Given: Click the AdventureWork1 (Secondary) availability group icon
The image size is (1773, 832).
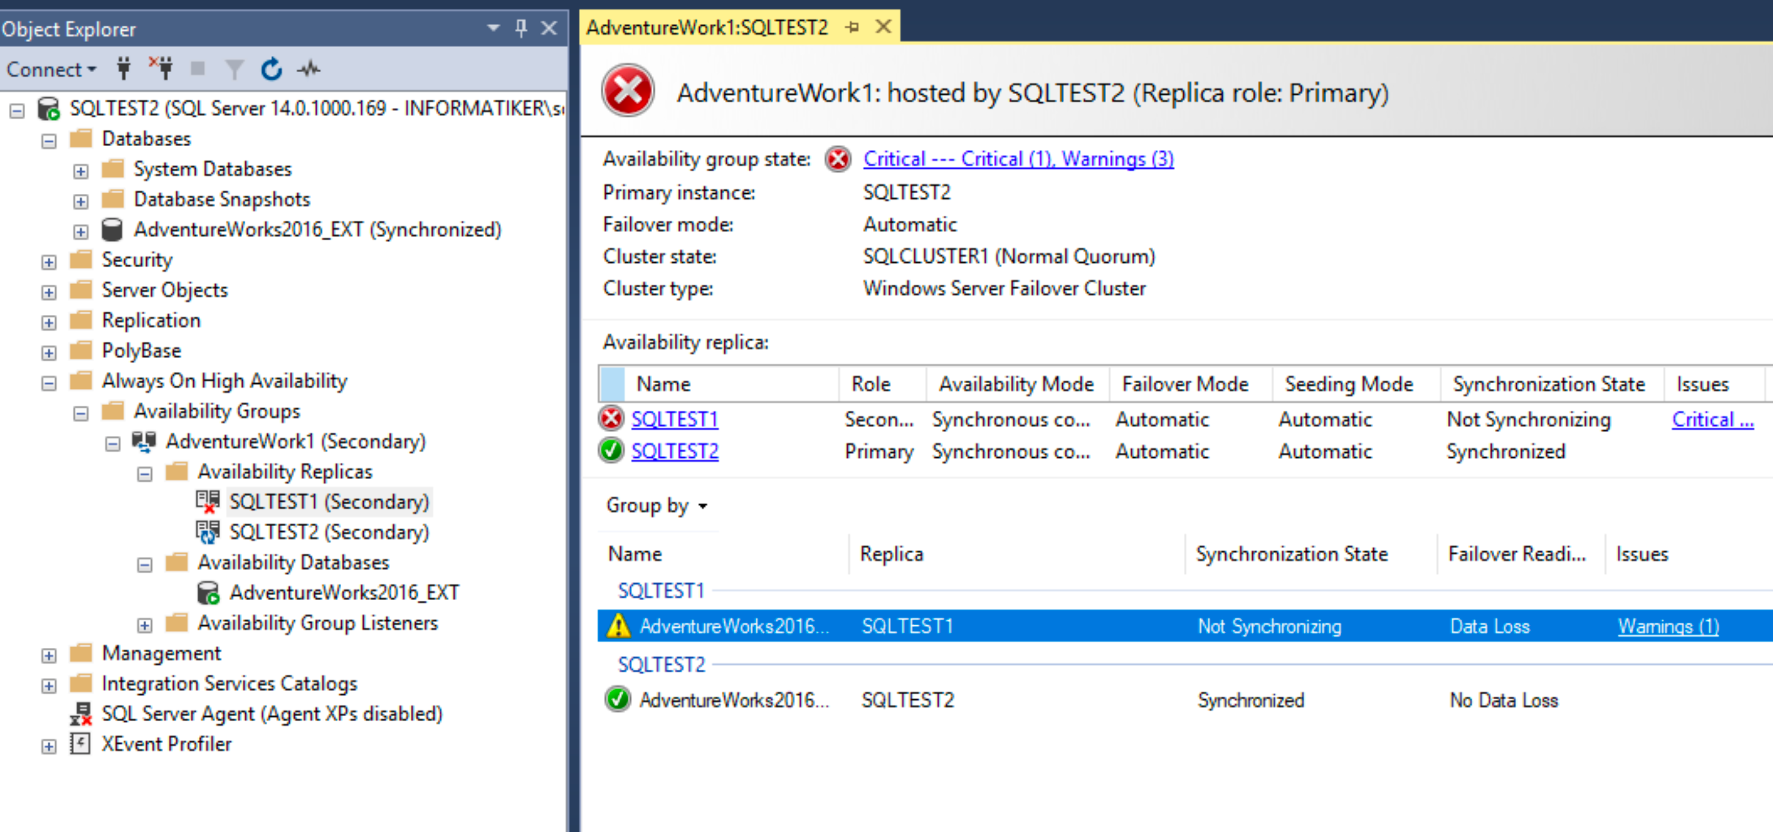Looking at the screenshot, I should (144, 442).
